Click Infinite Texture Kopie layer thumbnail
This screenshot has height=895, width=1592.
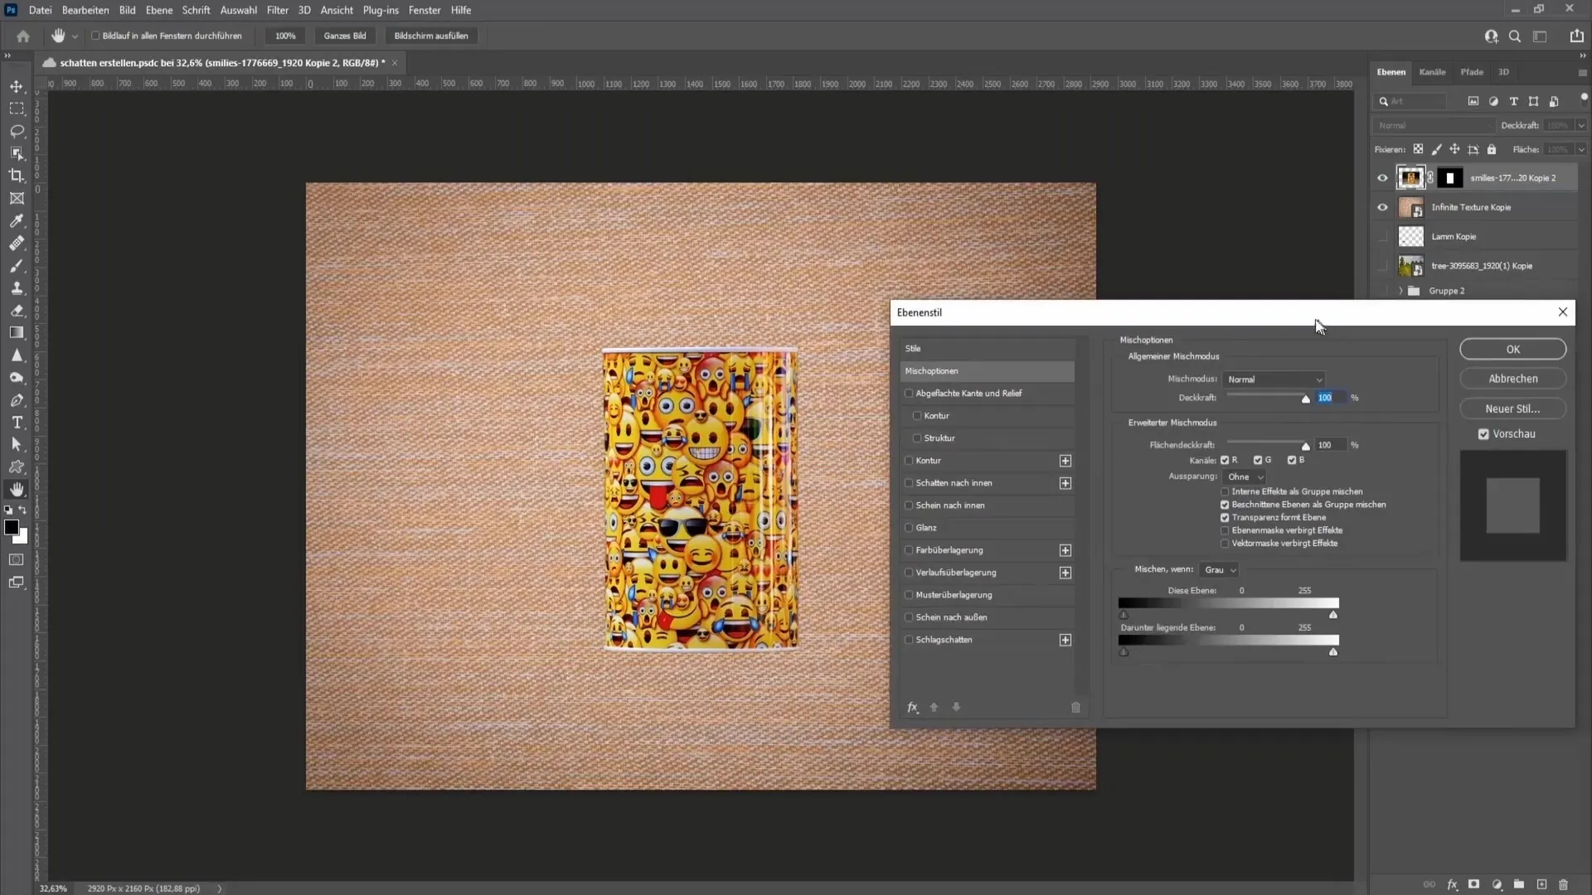point(1410,208)
